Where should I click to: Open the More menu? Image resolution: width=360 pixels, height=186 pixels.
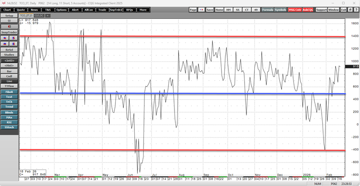(x=144, y=10)
